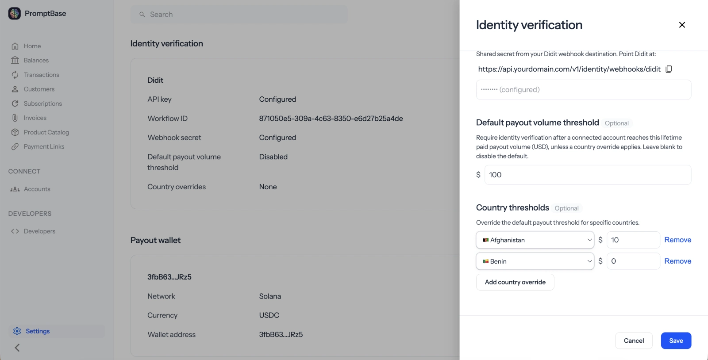The width and height of the screenshot is (708, 360).
Task: Cancel the identity verification changes
Action: (x=634, y=341)
